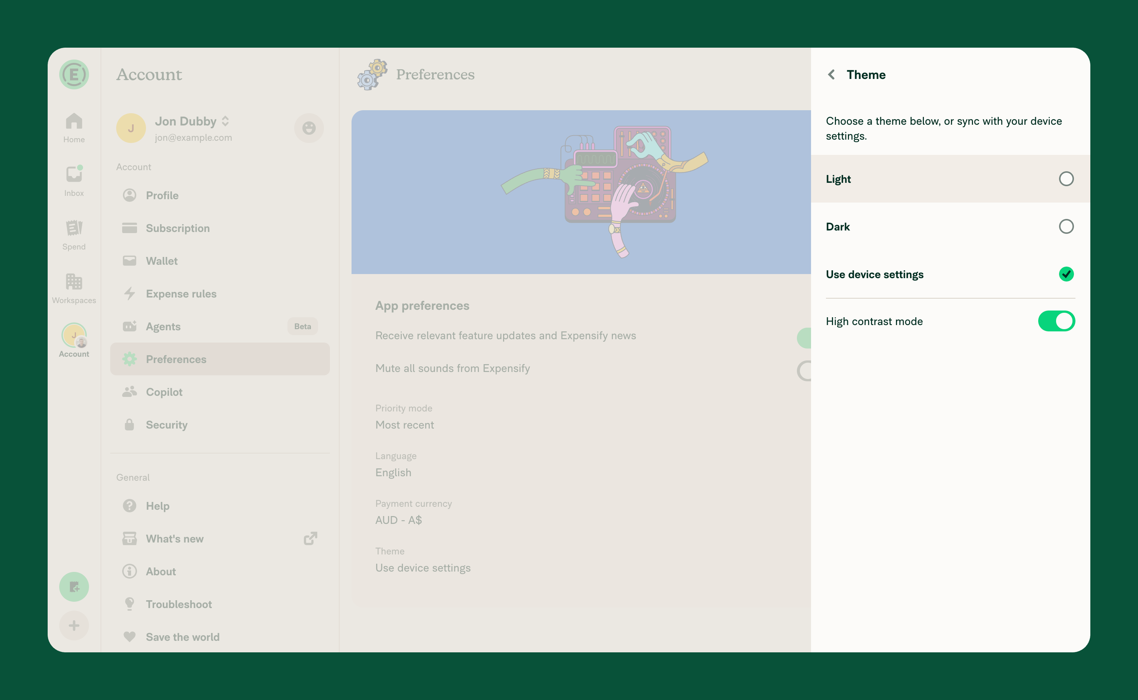
Task: Click the DJ turntable illustration banner
Action: pyautogui.click(x=581, y=192)
